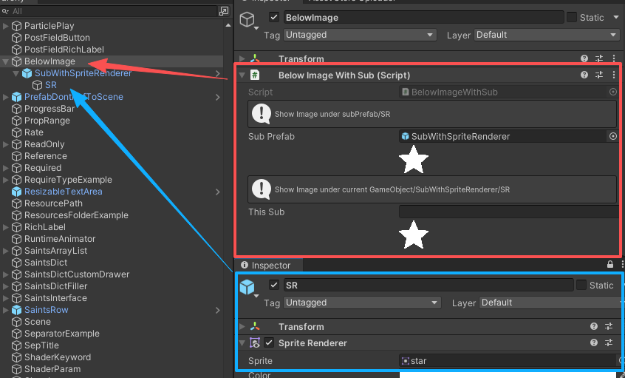Click the This Sub object field
Viewport: 625px width, 378px height.
[510, 212]
